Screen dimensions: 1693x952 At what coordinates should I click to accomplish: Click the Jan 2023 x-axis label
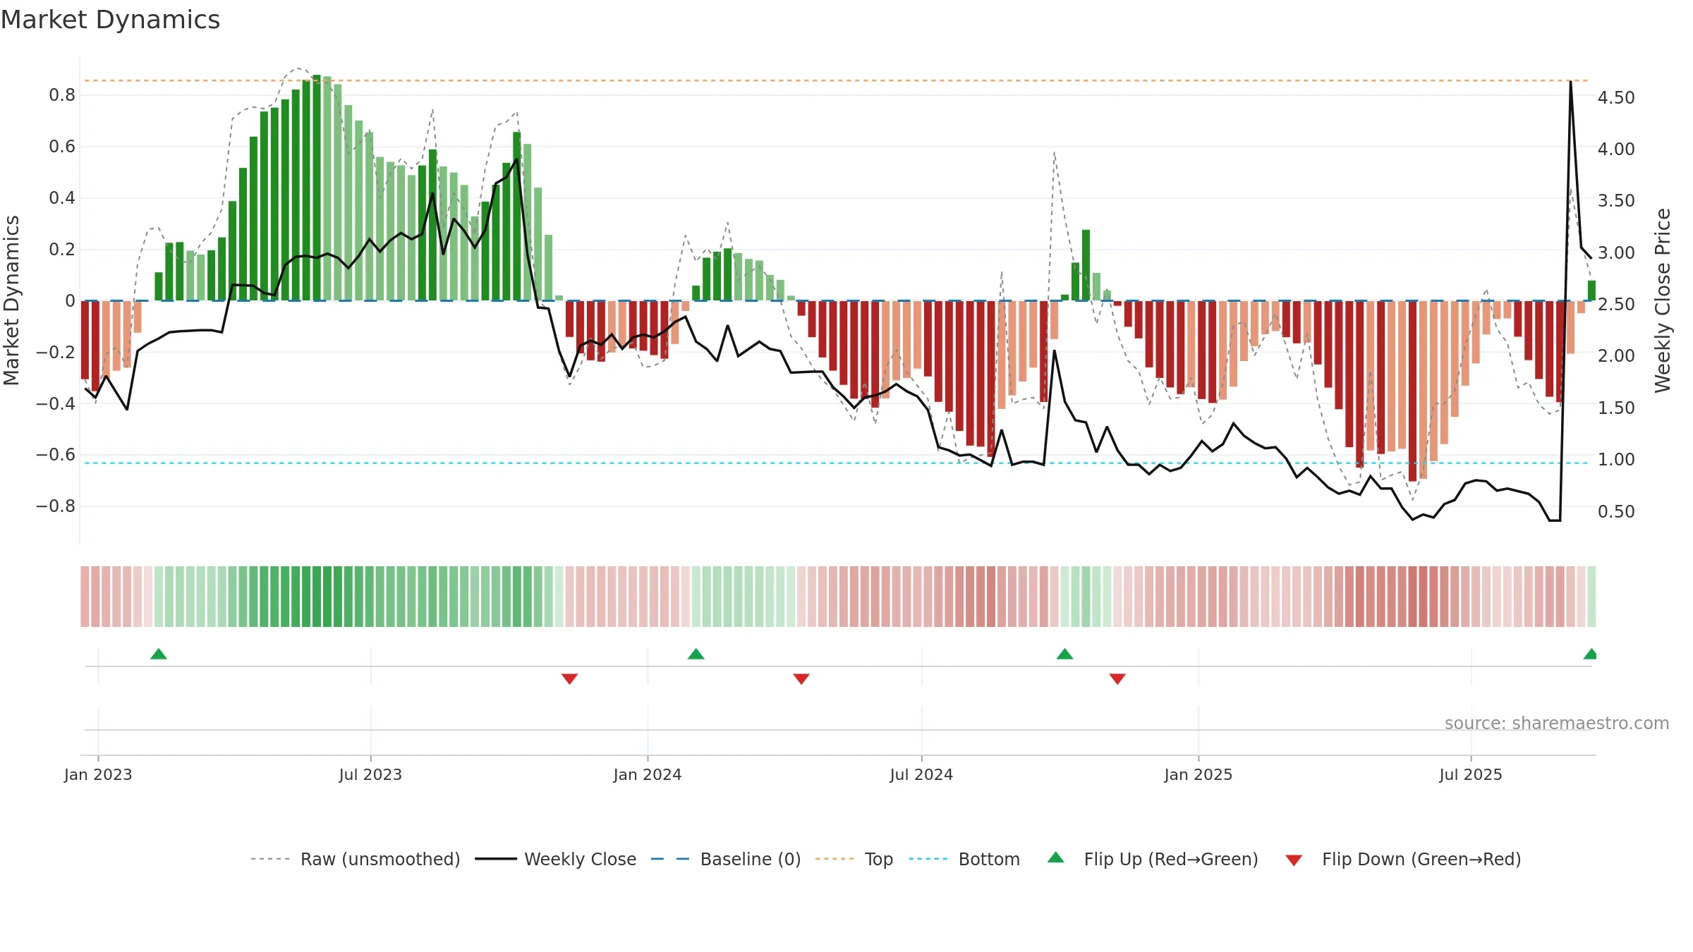click(98, 774)
